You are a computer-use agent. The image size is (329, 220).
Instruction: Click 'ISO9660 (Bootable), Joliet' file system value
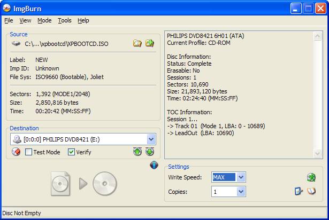click(x=70, y=77)
